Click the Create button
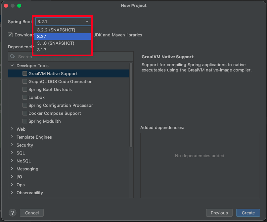 (248, 213)
